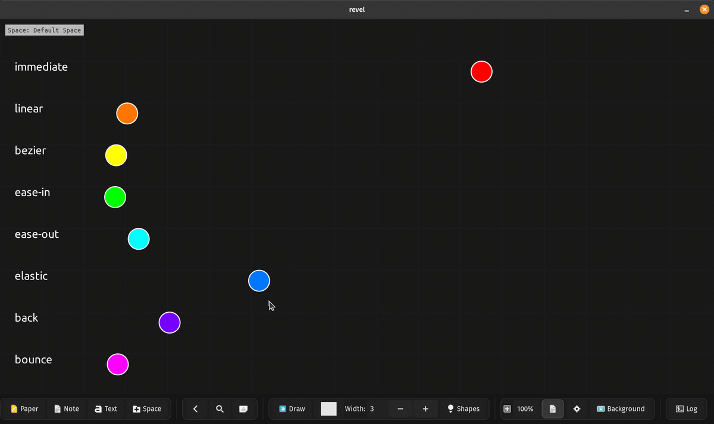Show the Log panel
The image size is (714, 424).
tap(686, 409)
